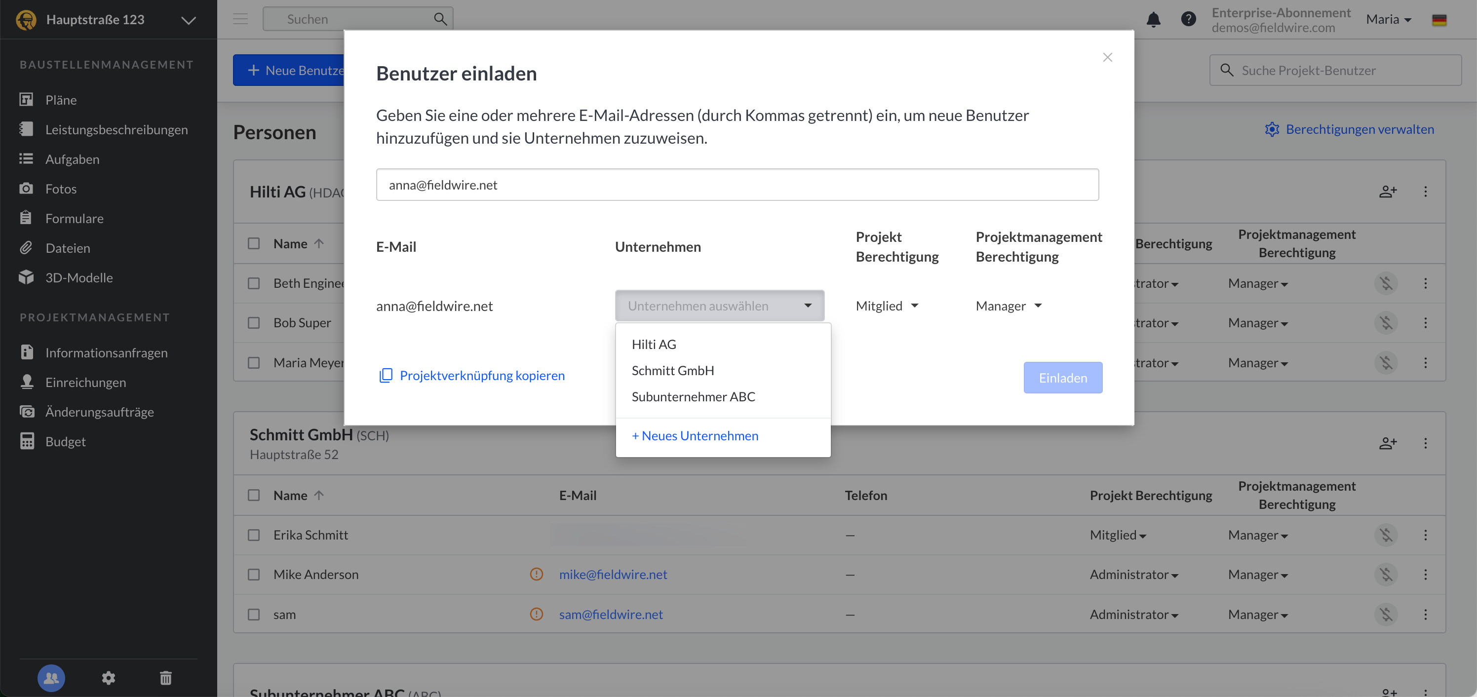Click the trash icon in the sidebar footer
The width and height of the screenshot is (1477, 697).
pos(166,678)
